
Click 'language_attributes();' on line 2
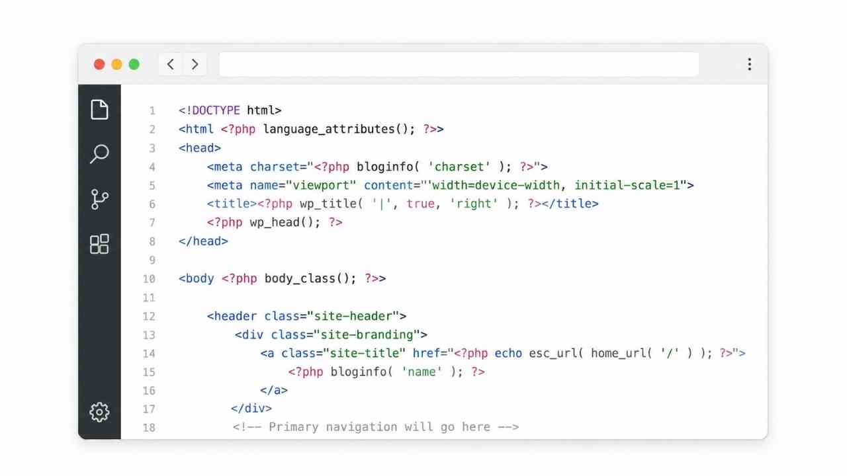point(339,129)
